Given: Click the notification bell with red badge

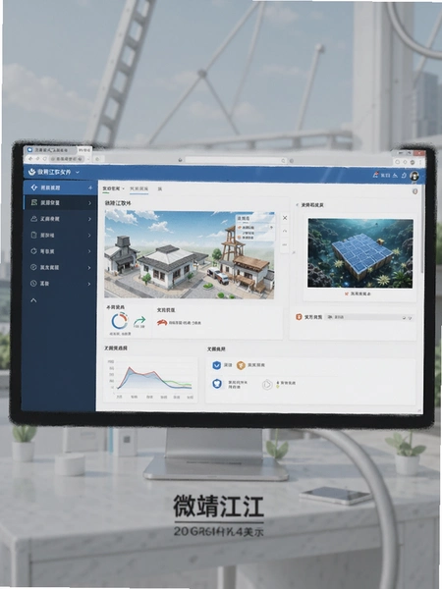Looking at the screenshot, I should pyautogui.click(x=375, y=175).
